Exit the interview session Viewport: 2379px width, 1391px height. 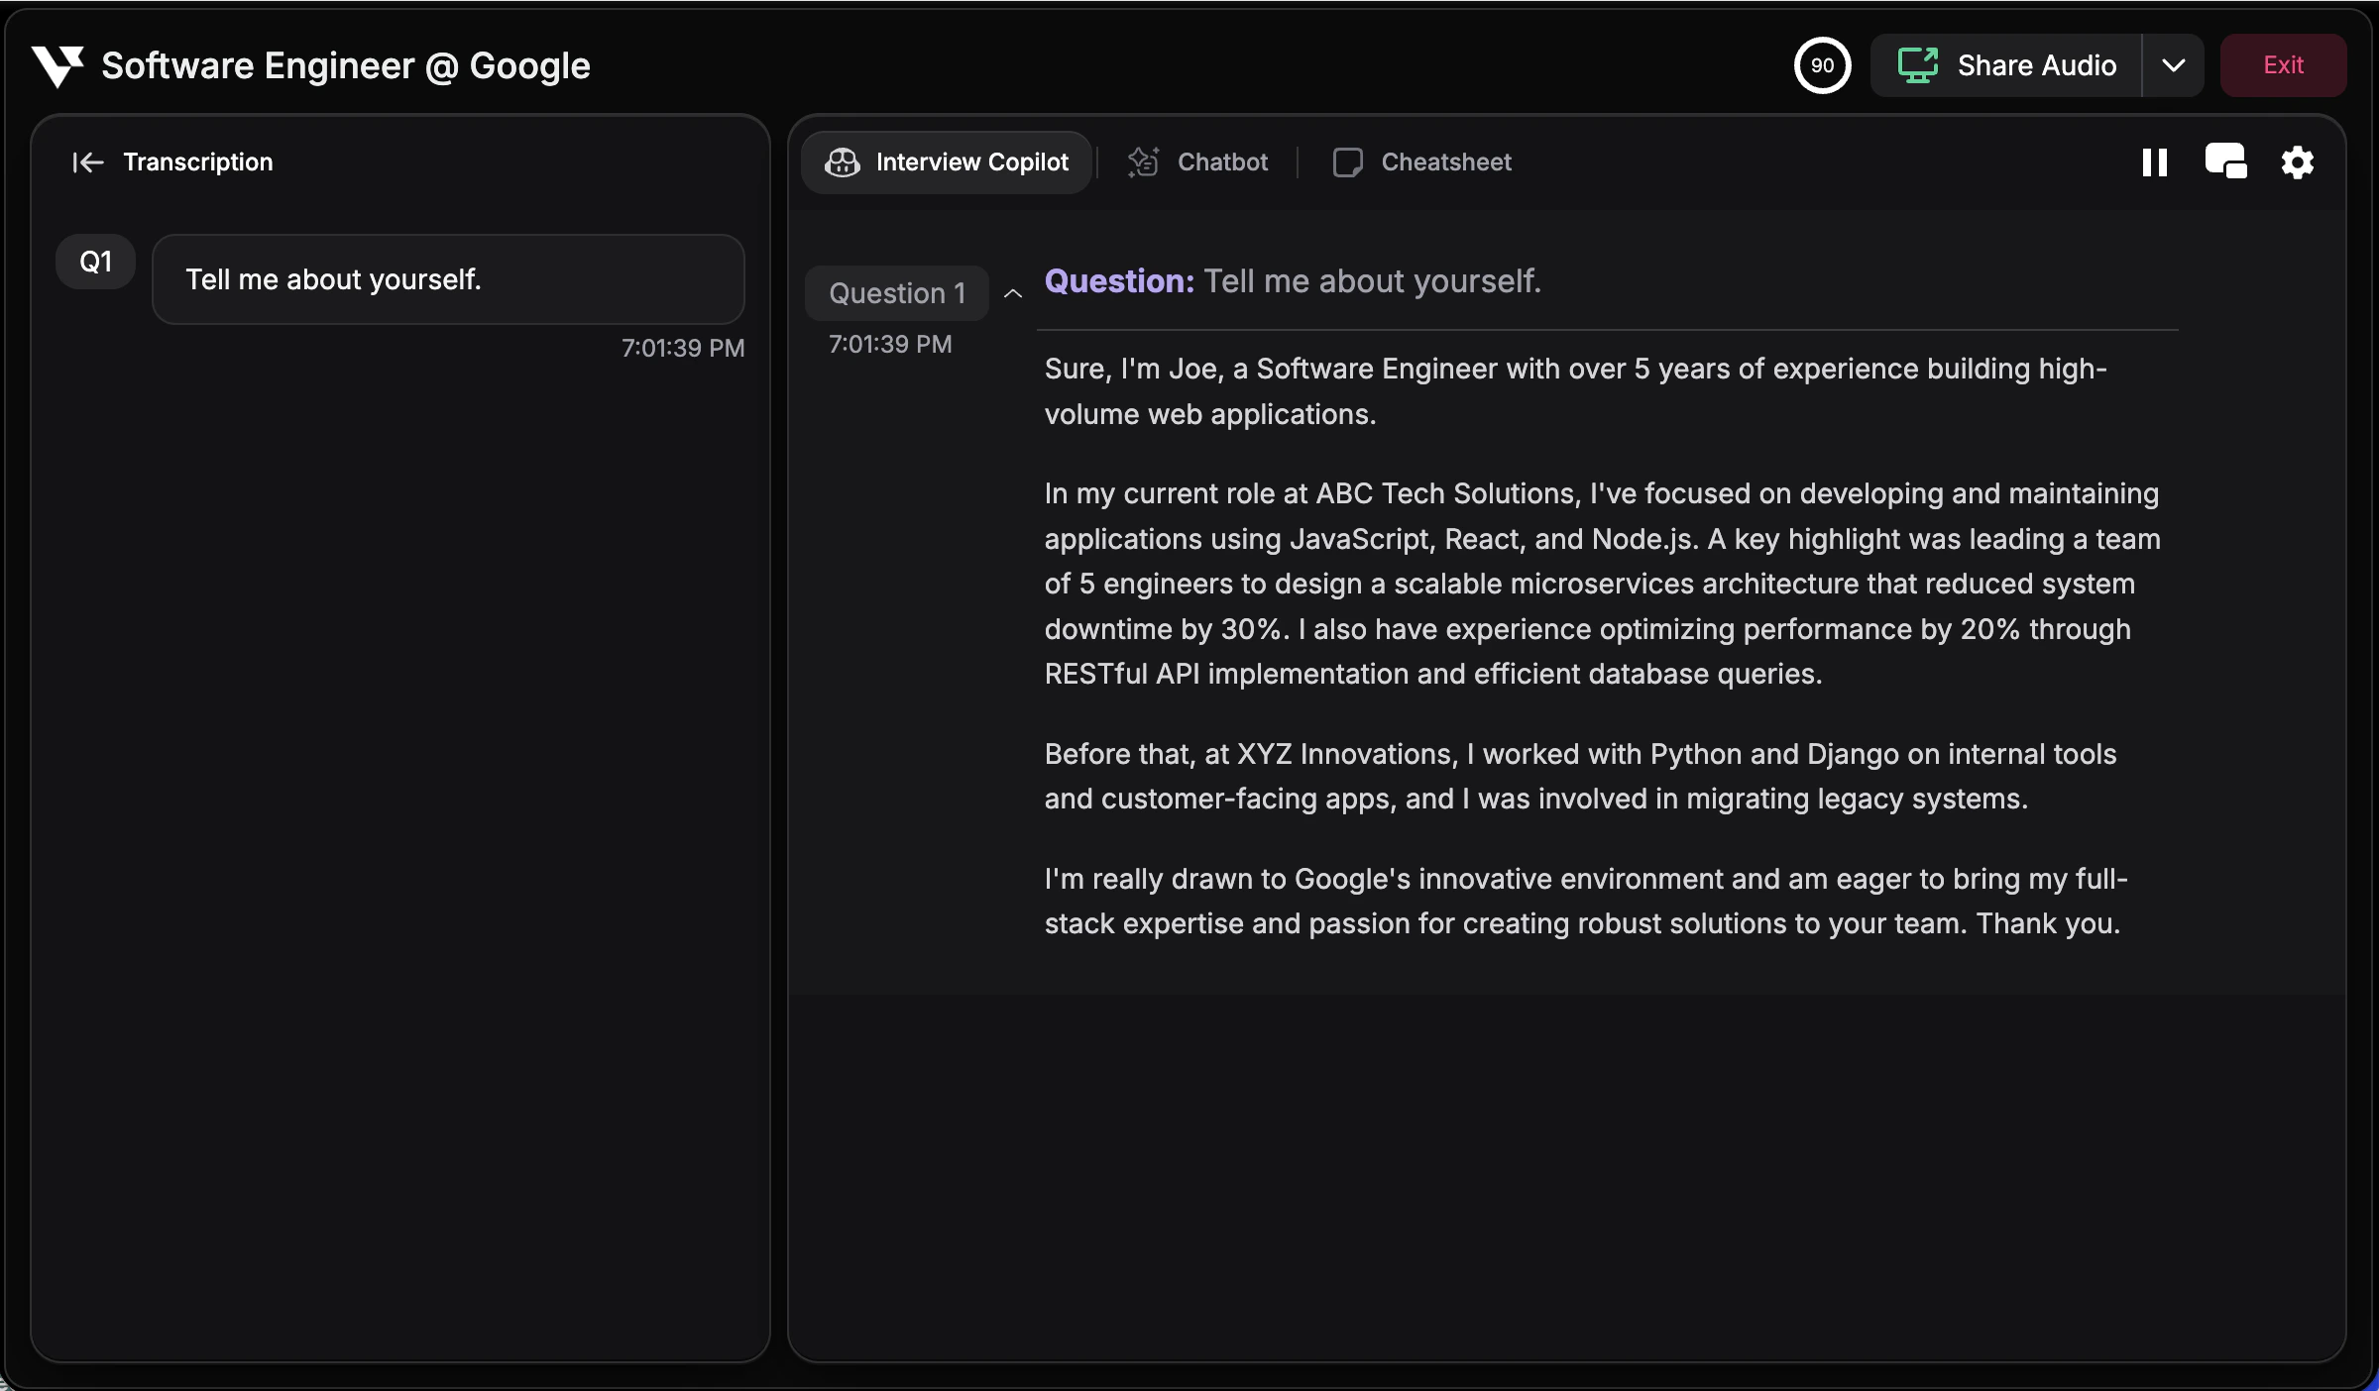2282,65
